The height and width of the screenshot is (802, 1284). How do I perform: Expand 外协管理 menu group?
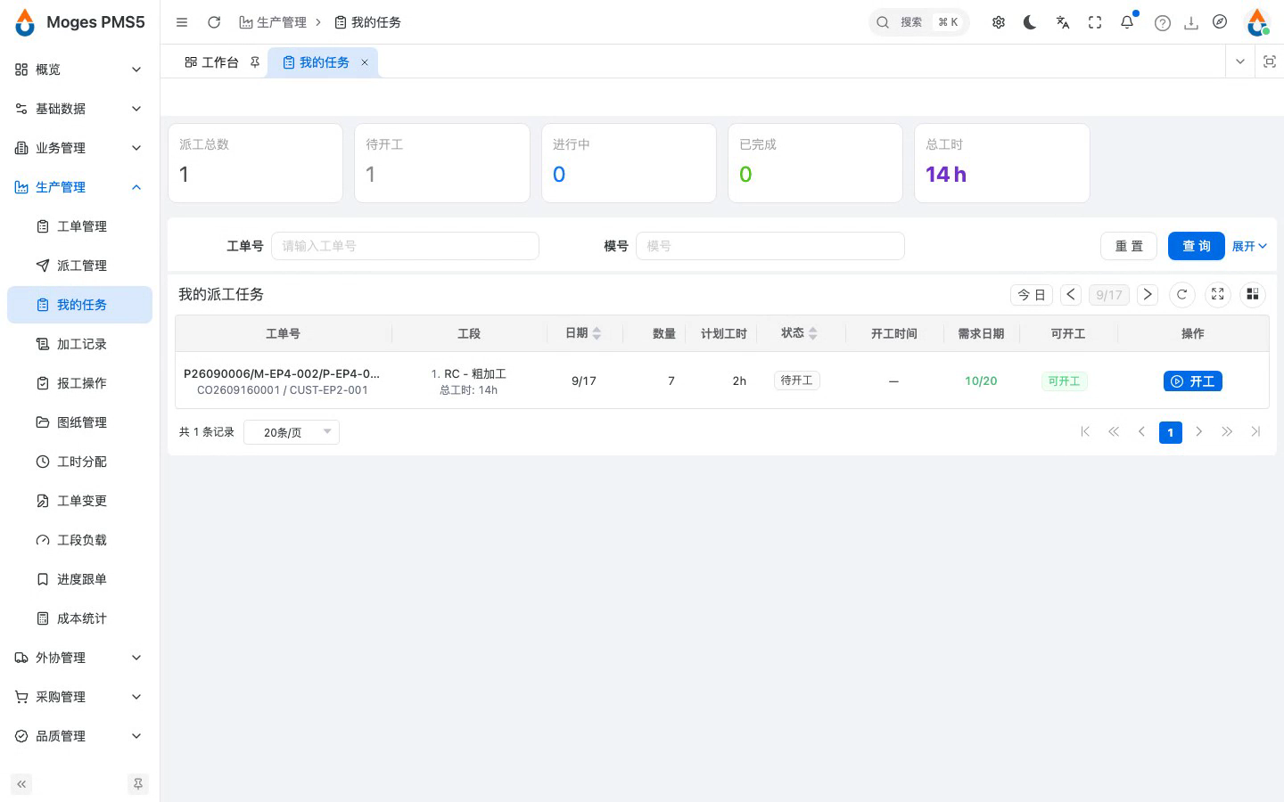[x=79, y=658]
